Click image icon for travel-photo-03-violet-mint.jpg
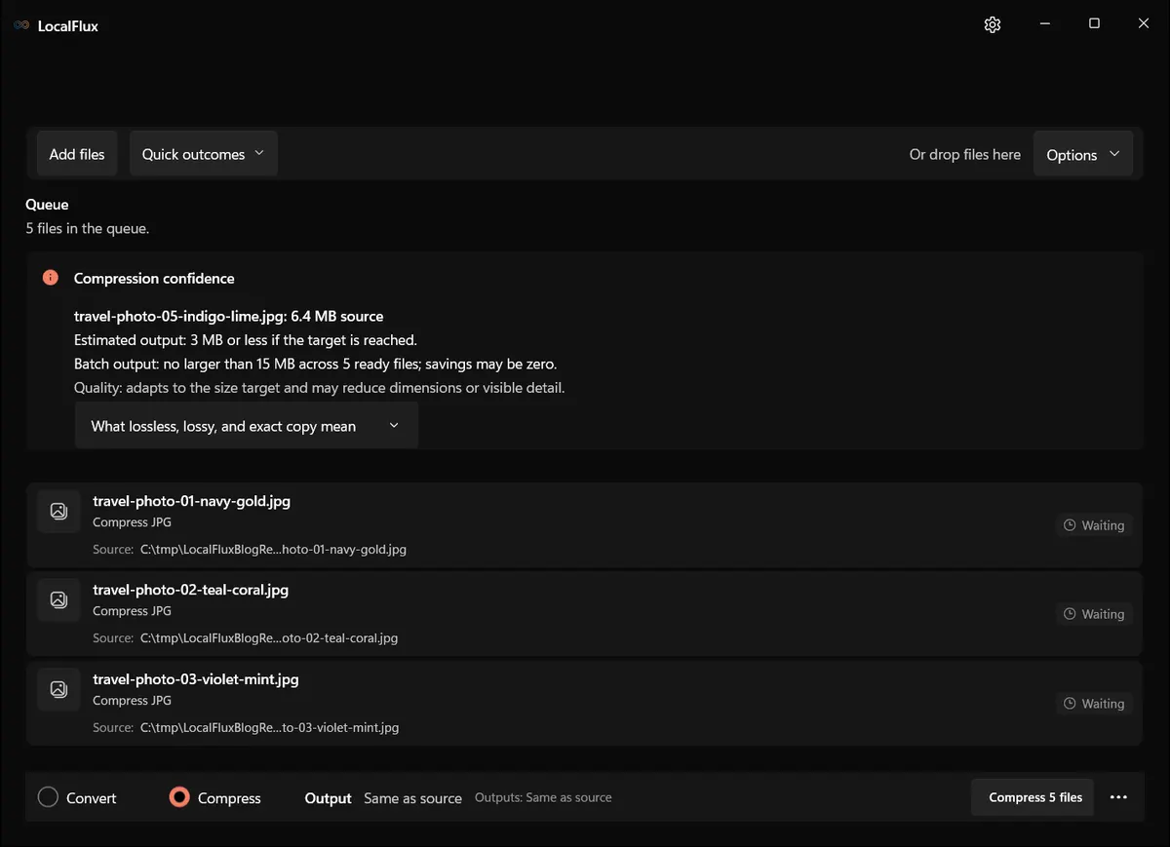 point(58,689)
